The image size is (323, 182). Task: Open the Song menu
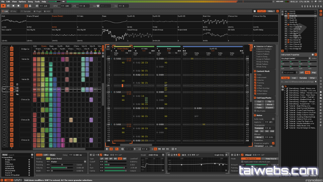[x=30, y=2]
